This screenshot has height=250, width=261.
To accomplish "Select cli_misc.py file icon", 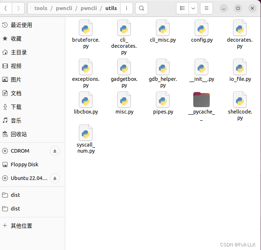I will (163, 28).
